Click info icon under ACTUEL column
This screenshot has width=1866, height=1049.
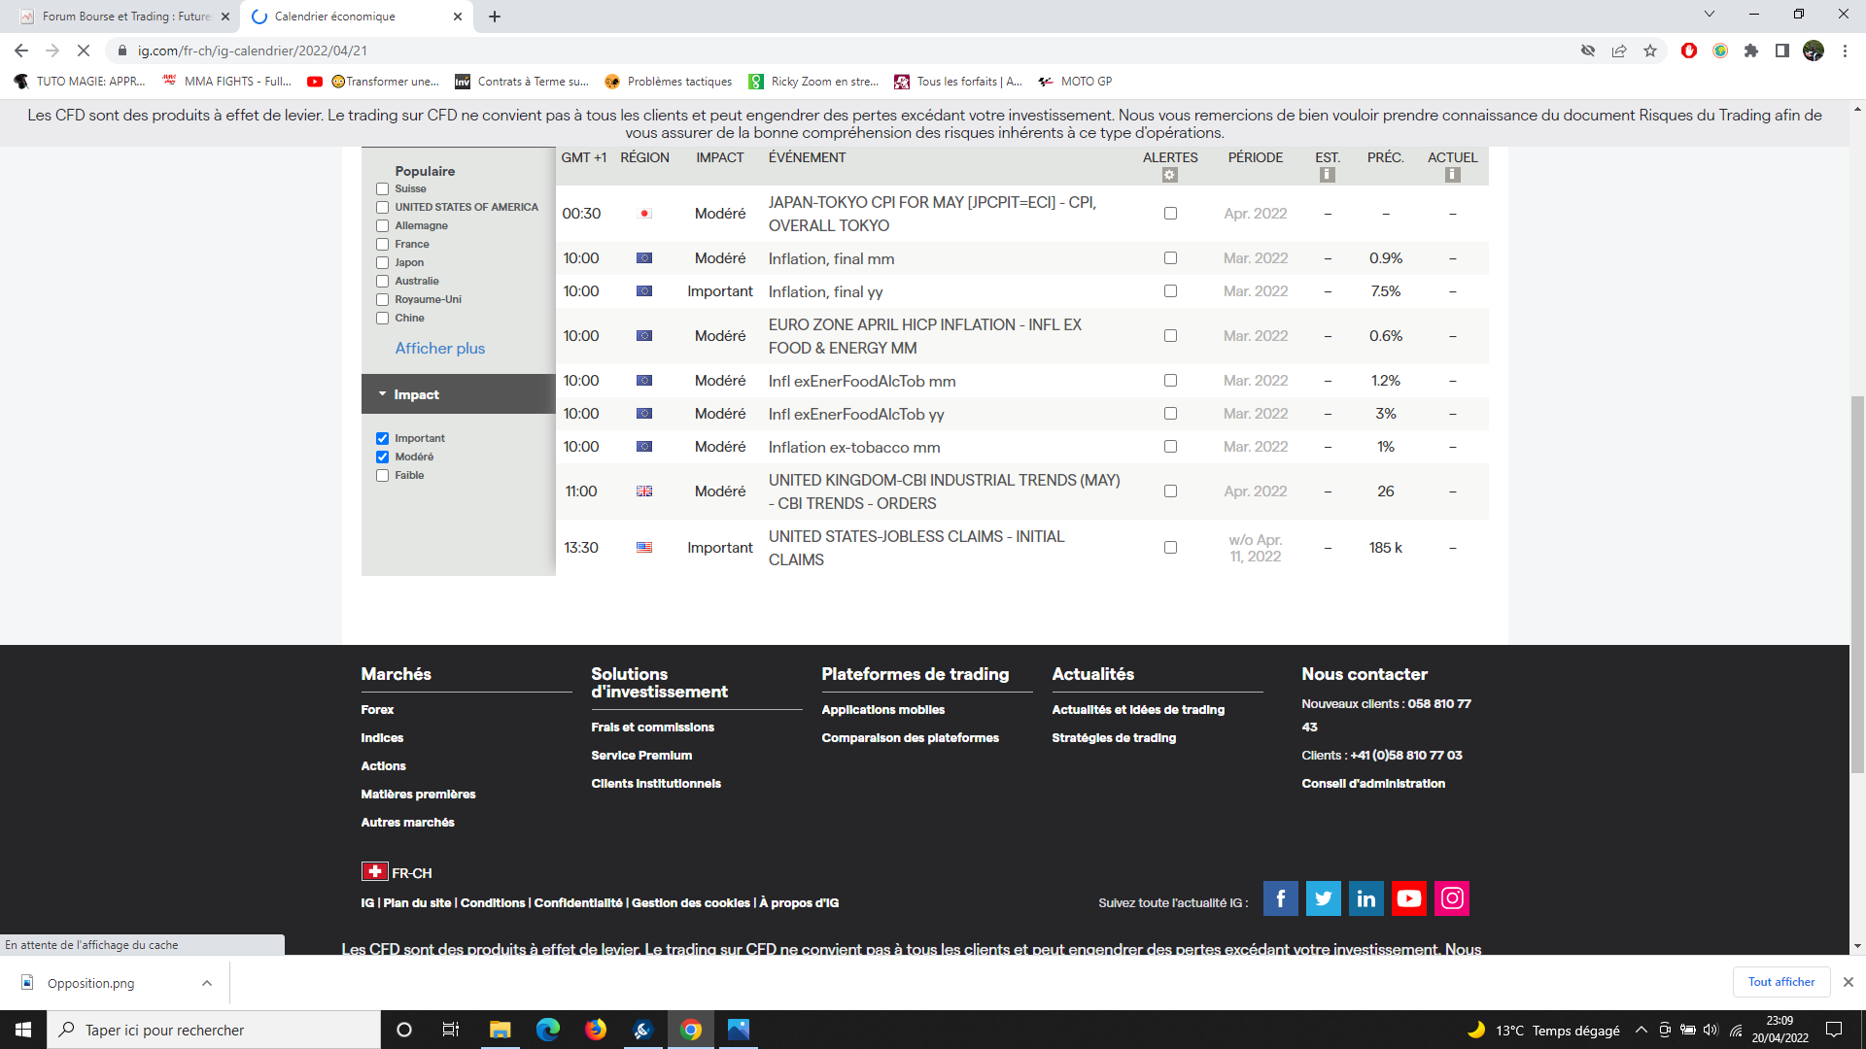[x=1452, y=175]
